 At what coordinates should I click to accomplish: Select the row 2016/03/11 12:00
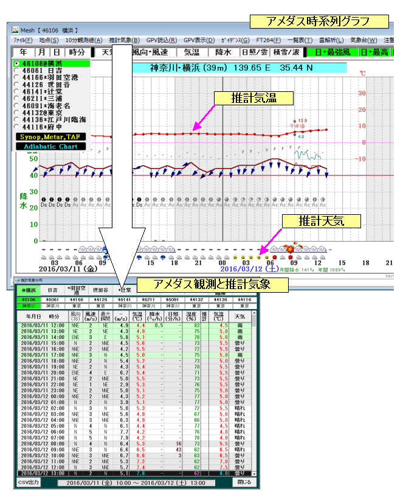coord(134,326)
